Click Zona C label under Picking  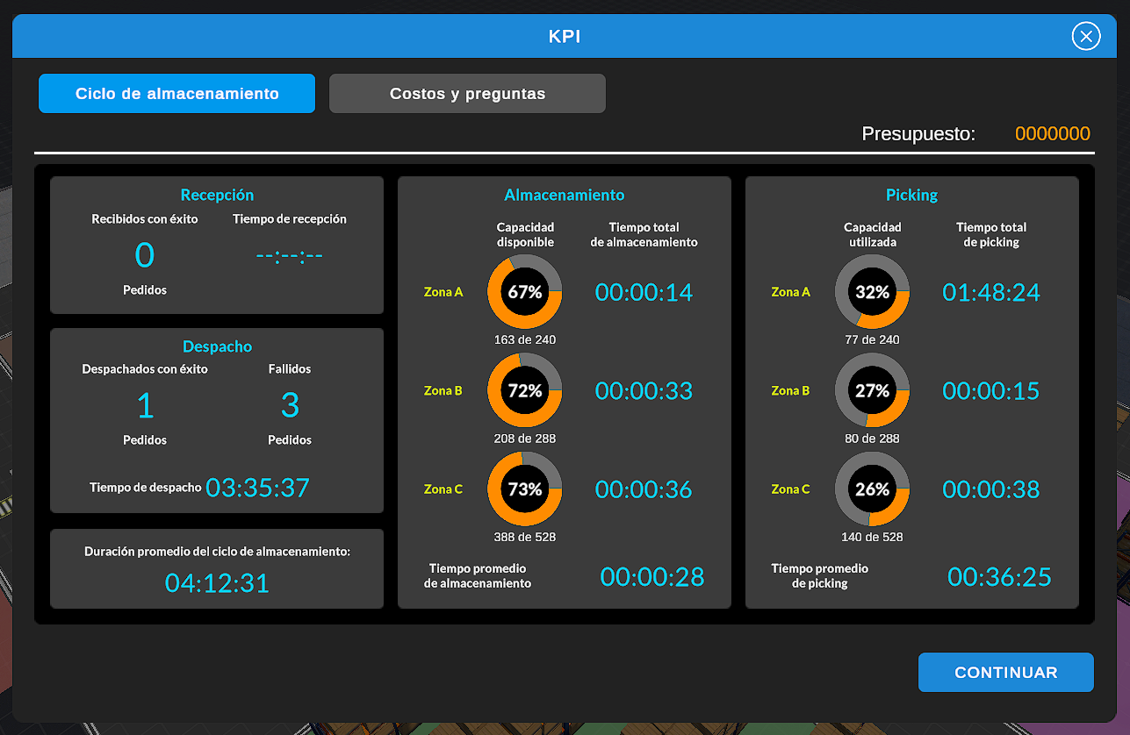tap(791, 489)
